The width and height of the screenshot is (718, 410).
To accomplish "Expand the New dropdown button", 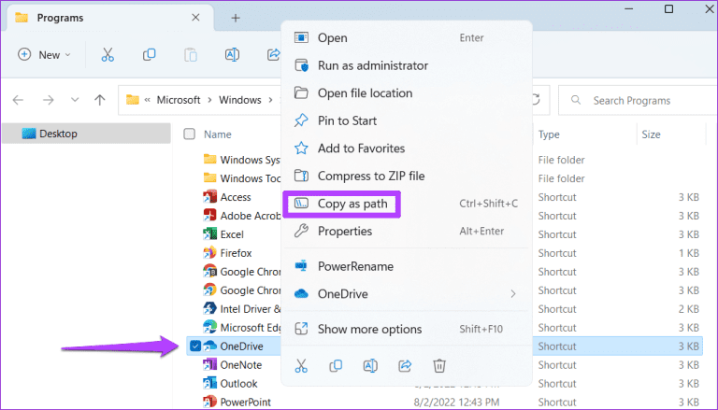I will coord(44,55).
